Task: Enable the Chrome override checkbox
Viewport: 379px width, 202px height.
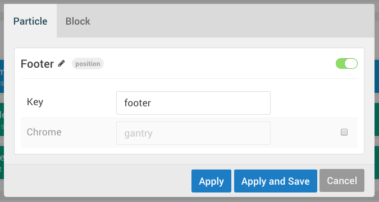Action: [344, 132]
